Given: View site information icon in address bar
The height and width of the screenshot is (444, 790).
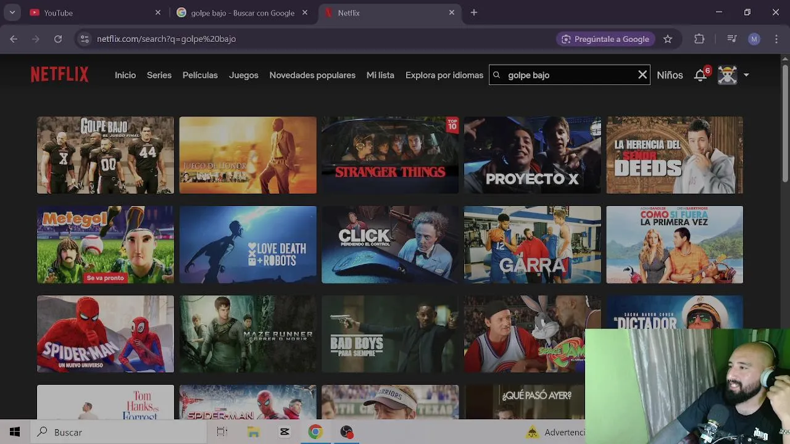Looking at the screenshot, I should coord(85,39).
